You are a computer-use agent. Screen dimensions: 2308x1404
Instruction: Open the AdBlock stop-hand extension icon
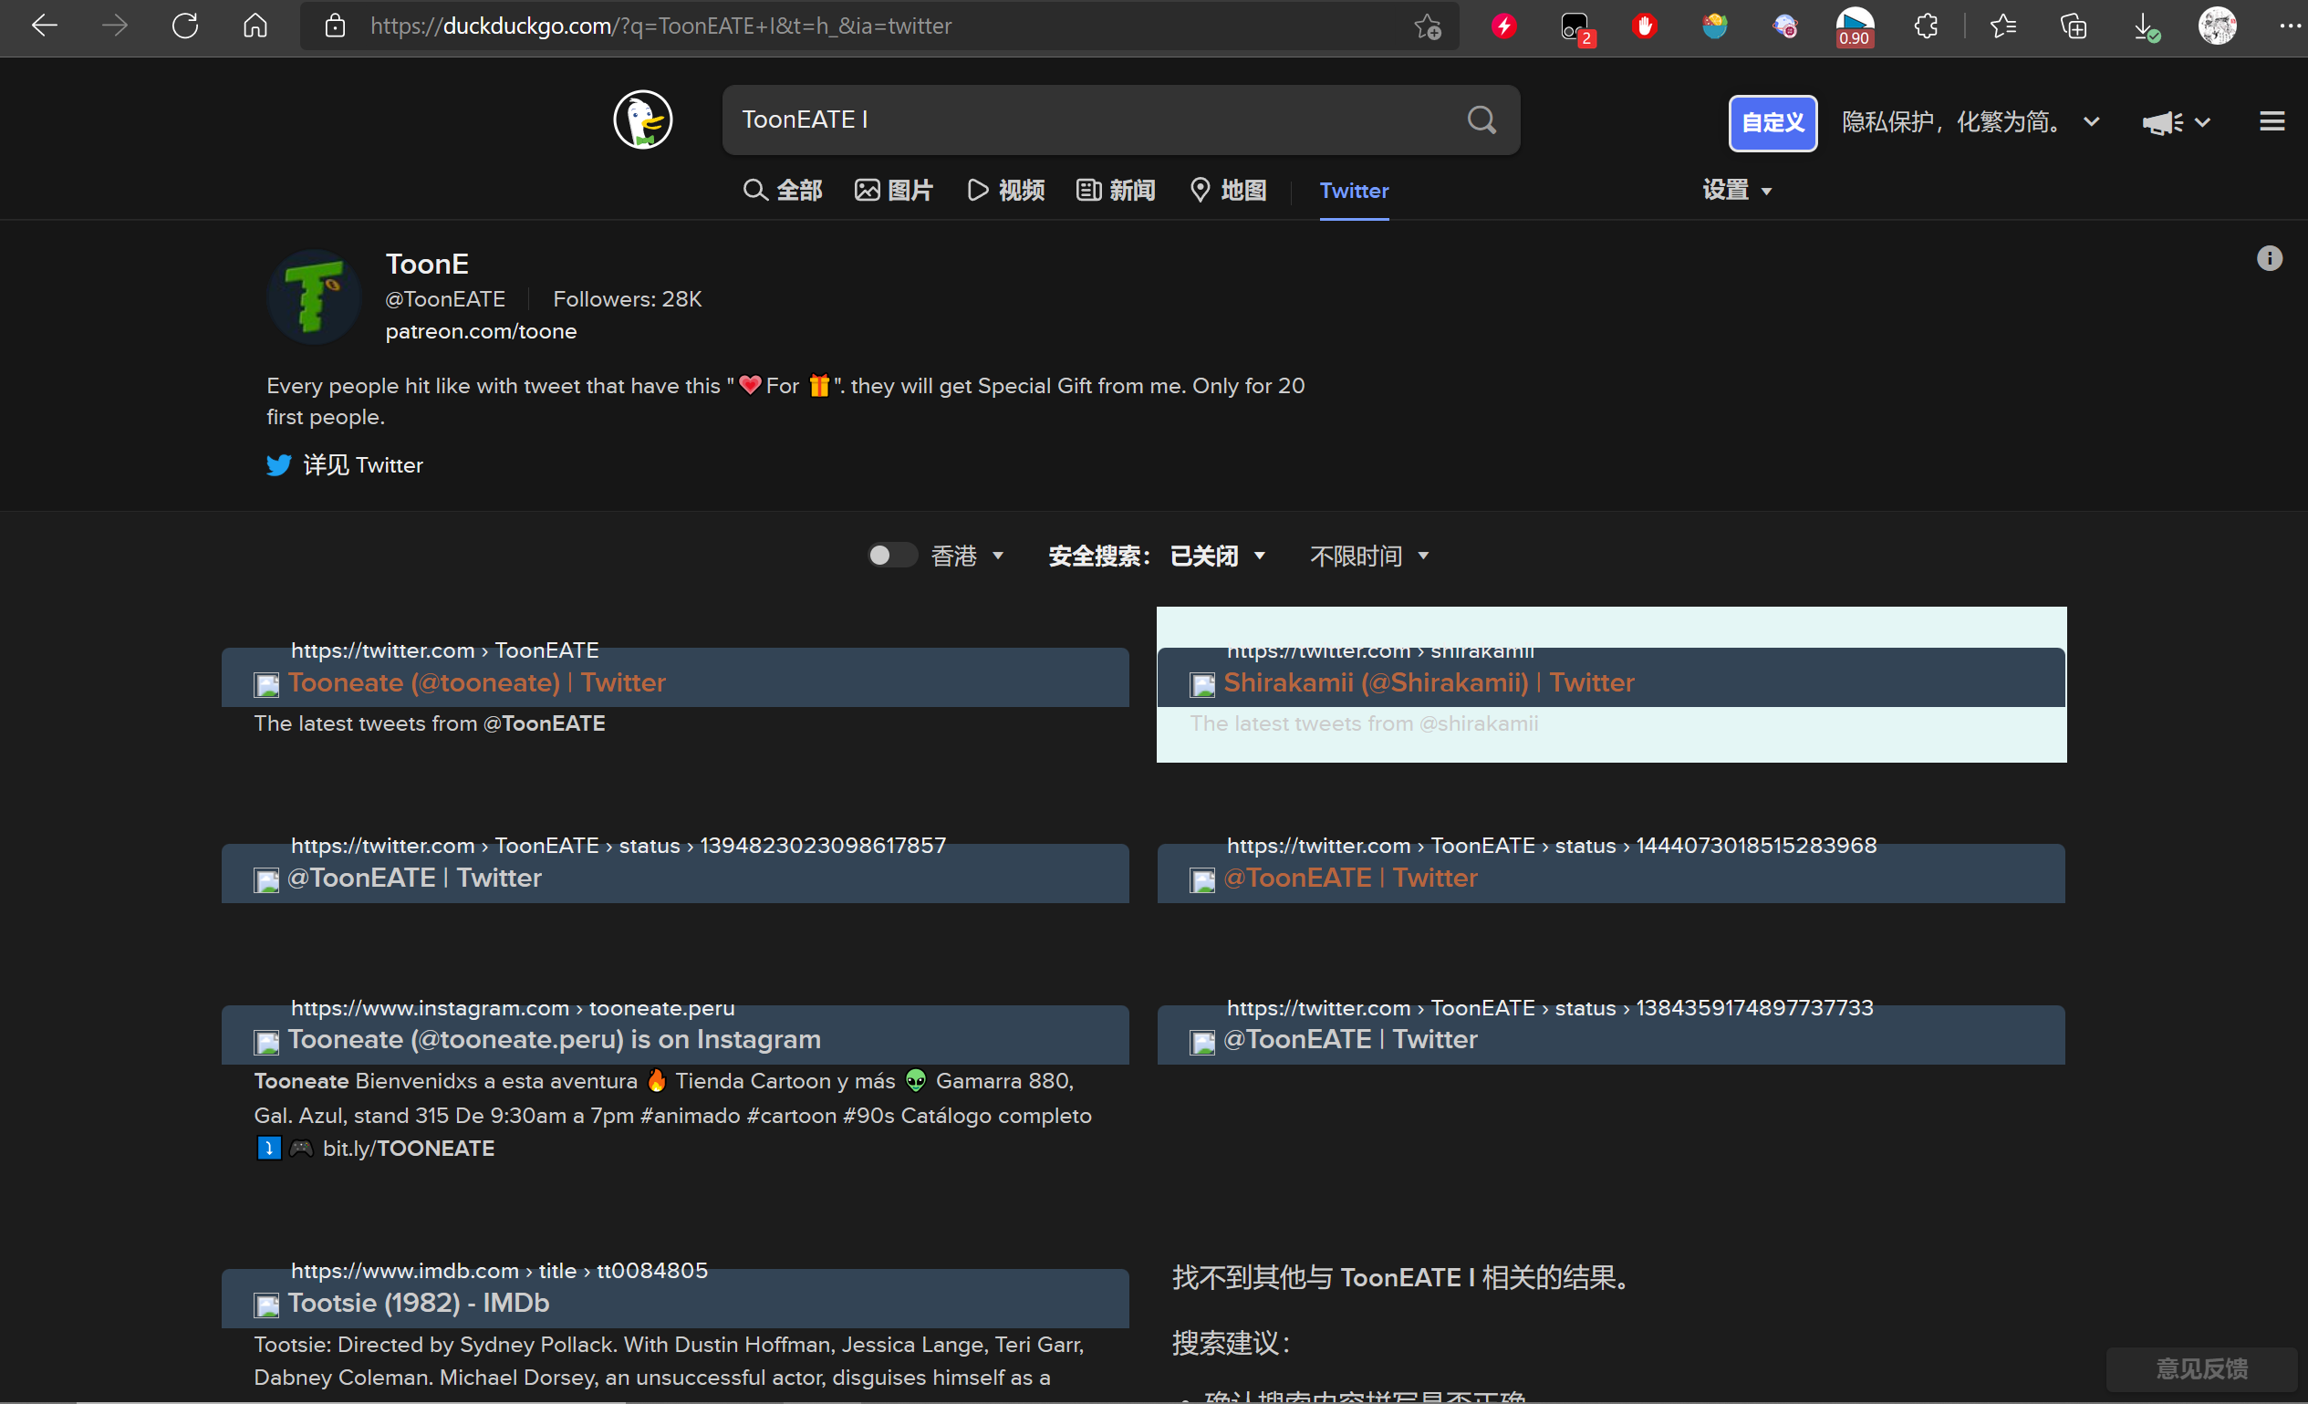1645,26
